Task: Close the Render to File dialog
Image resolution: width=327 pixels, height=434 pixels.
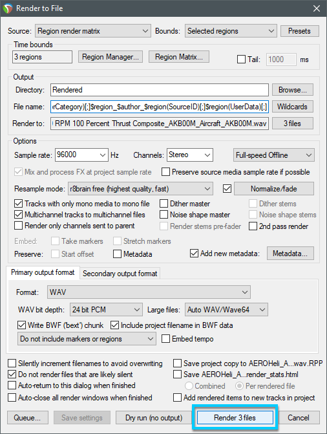Action: [317, 8]
